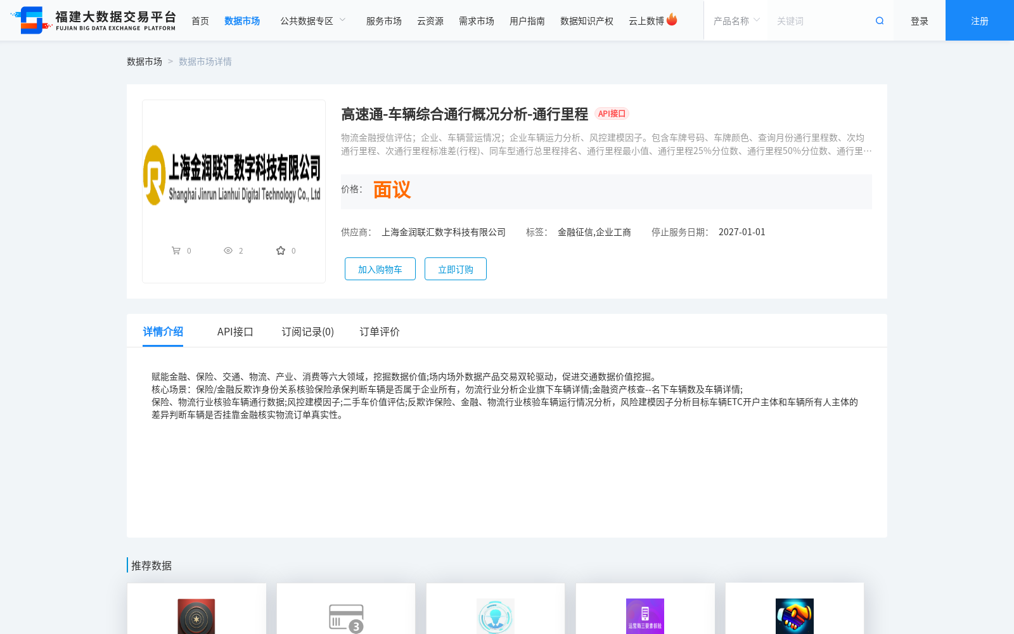The height and width of the screenshot is (634, 1014).
Task: Open 数据知识产权 menu item
Action: (x=587, y=21)
